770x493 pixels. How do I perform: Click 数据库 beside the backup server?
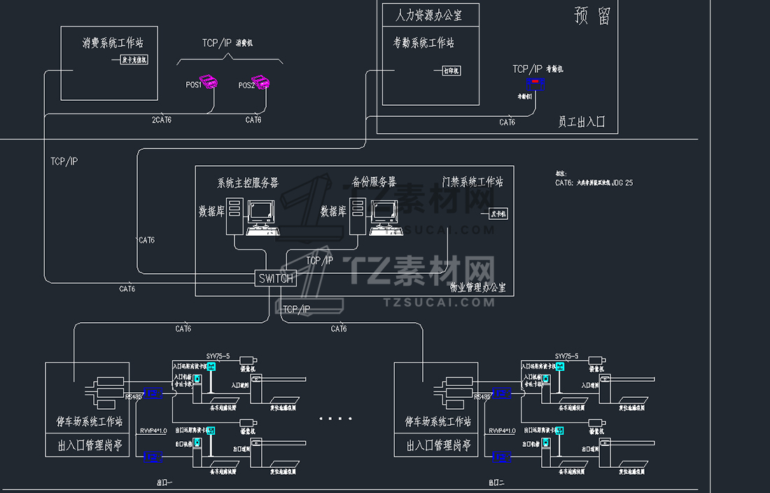click(x=333, y=211)
